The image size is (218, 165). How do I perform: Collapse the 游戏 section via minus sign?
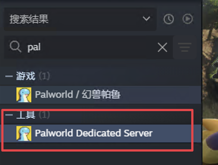[9, 76]
